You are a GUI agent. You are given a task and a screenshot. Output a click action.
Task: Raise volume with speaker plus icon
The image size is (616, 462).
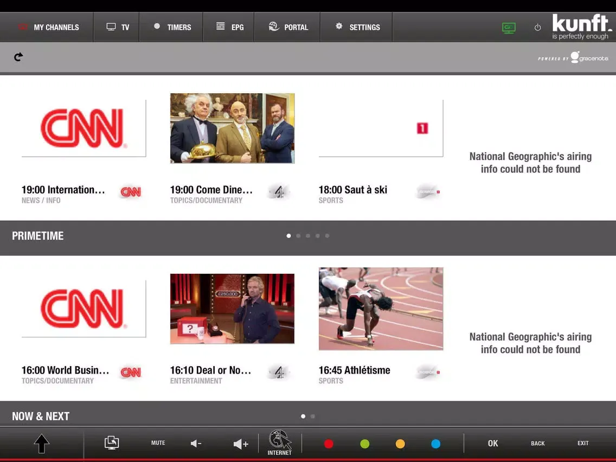click(240, 444)
